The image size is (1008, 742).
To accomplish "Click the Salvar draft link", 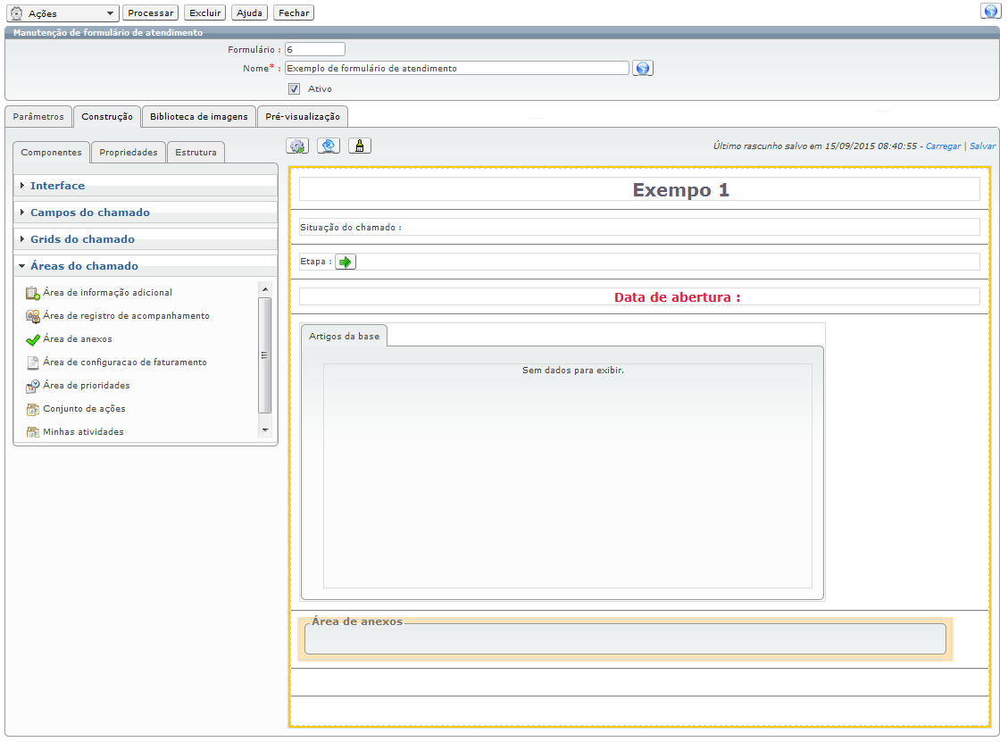I will 982,146.
